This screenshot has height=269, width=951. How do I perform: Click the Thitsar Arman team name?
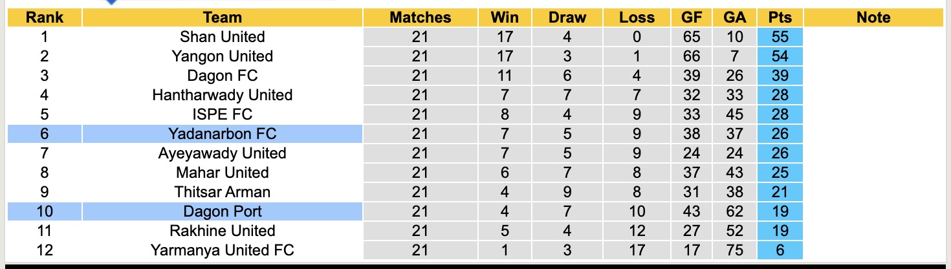pos(222,192)
